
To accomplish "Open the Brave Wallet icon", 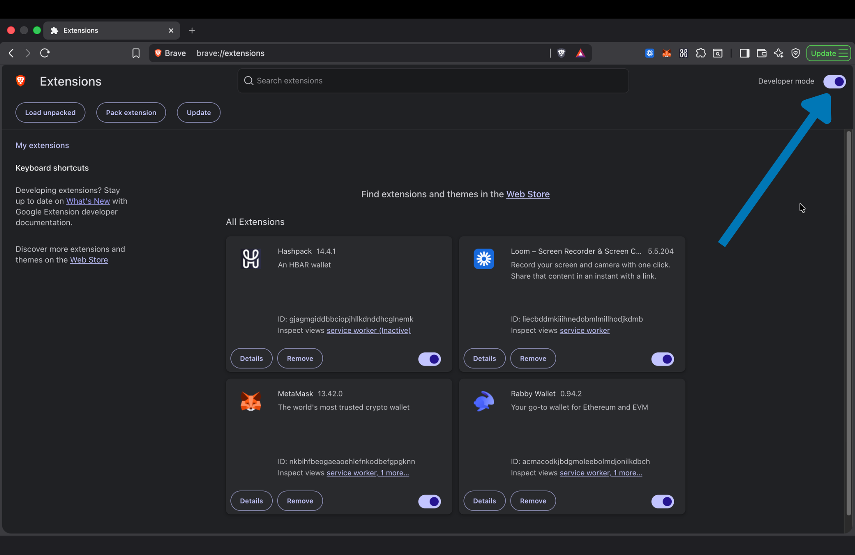I will pyautogui.click(x=761, y=53).
